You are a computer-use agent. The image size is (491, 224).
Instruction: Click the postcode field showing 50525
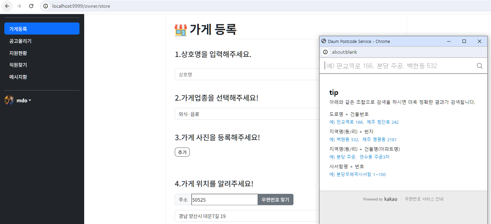(224, 200)
